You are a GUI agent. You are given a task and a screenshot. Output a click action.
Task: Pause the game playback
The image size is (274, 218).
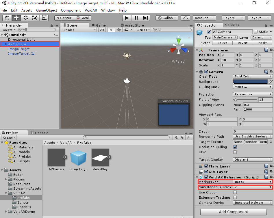pos(136,18)
